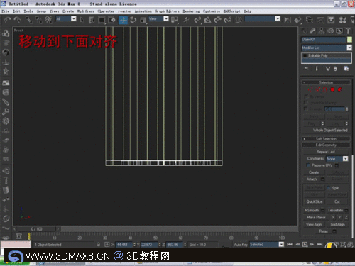Click the Configure Modifier Sets icon
The width and height of the screenshot is (355, 266).
346,69
